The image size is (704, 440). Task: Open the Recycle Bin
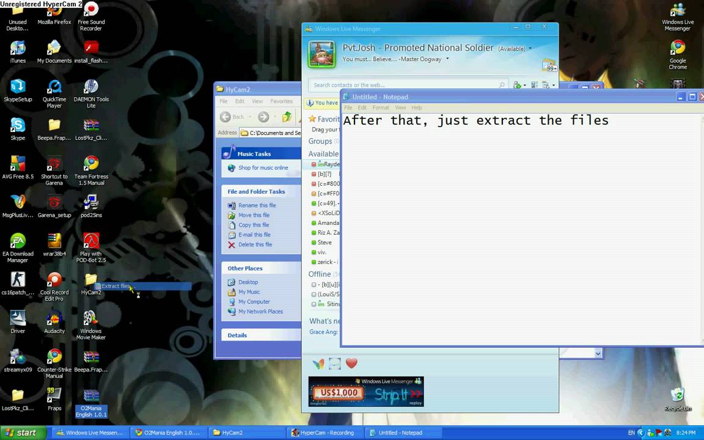pyautogui.click(x=678, y=399)
